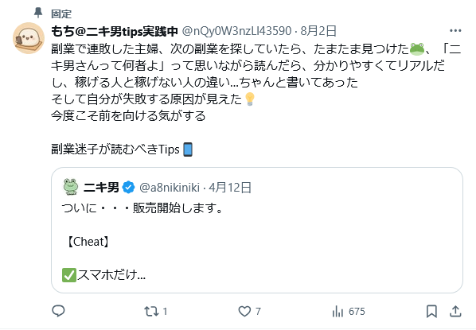Image resolution: width=476 pixels, height=330 pixels.
Task: Click the view count 675
Action: pyautogui.click(x=357, y=312)
